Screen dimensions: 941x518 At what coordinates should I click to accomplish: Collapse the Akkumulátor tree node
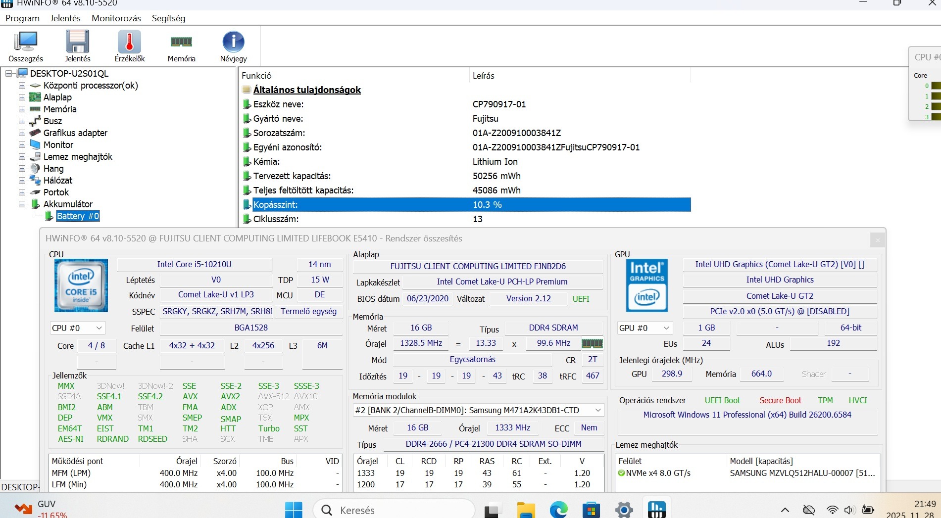click(x=22, y=204)
